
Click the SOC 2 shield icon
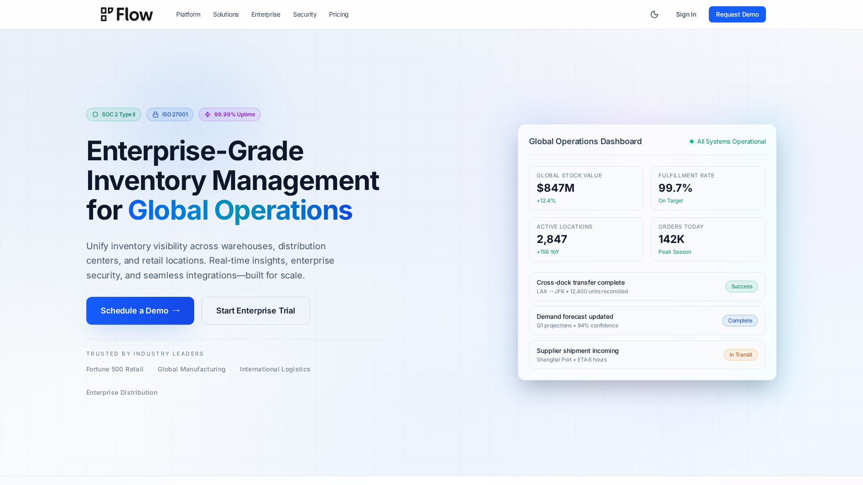95,115
